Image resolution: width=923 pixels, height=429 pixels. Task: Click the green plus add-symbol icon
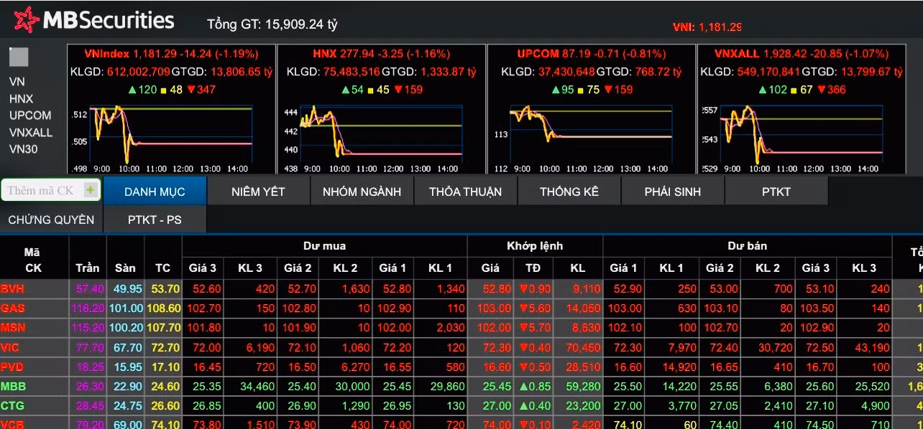pyautogui.click(x=90, y=190)
